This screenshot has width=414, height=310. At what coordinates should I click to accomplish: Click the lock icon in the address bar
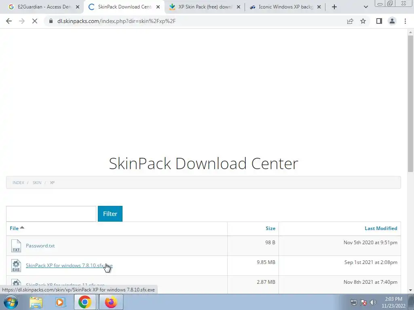[51, 21]
